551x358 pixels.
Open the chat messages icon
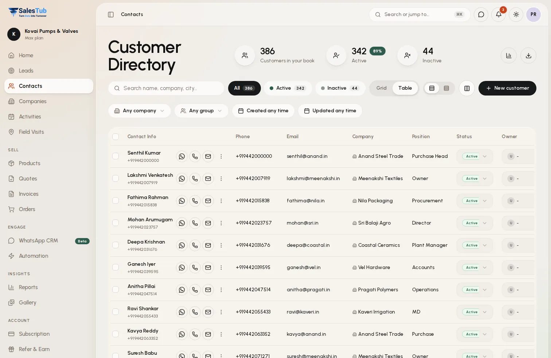[x=481, y=15]
